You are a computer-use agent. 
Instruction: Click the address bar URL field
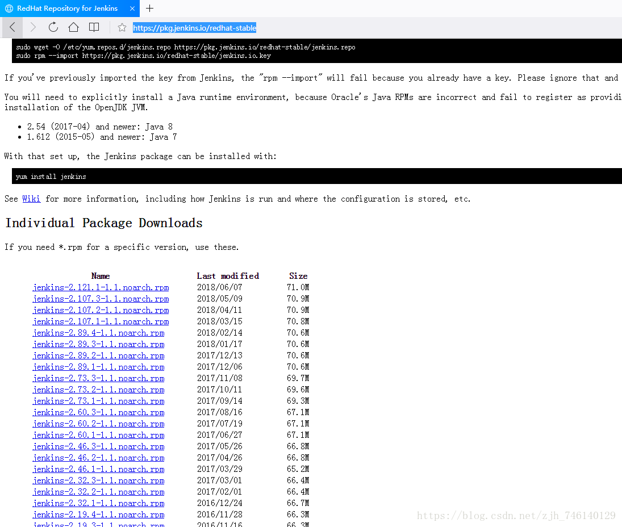click(194, 28)
